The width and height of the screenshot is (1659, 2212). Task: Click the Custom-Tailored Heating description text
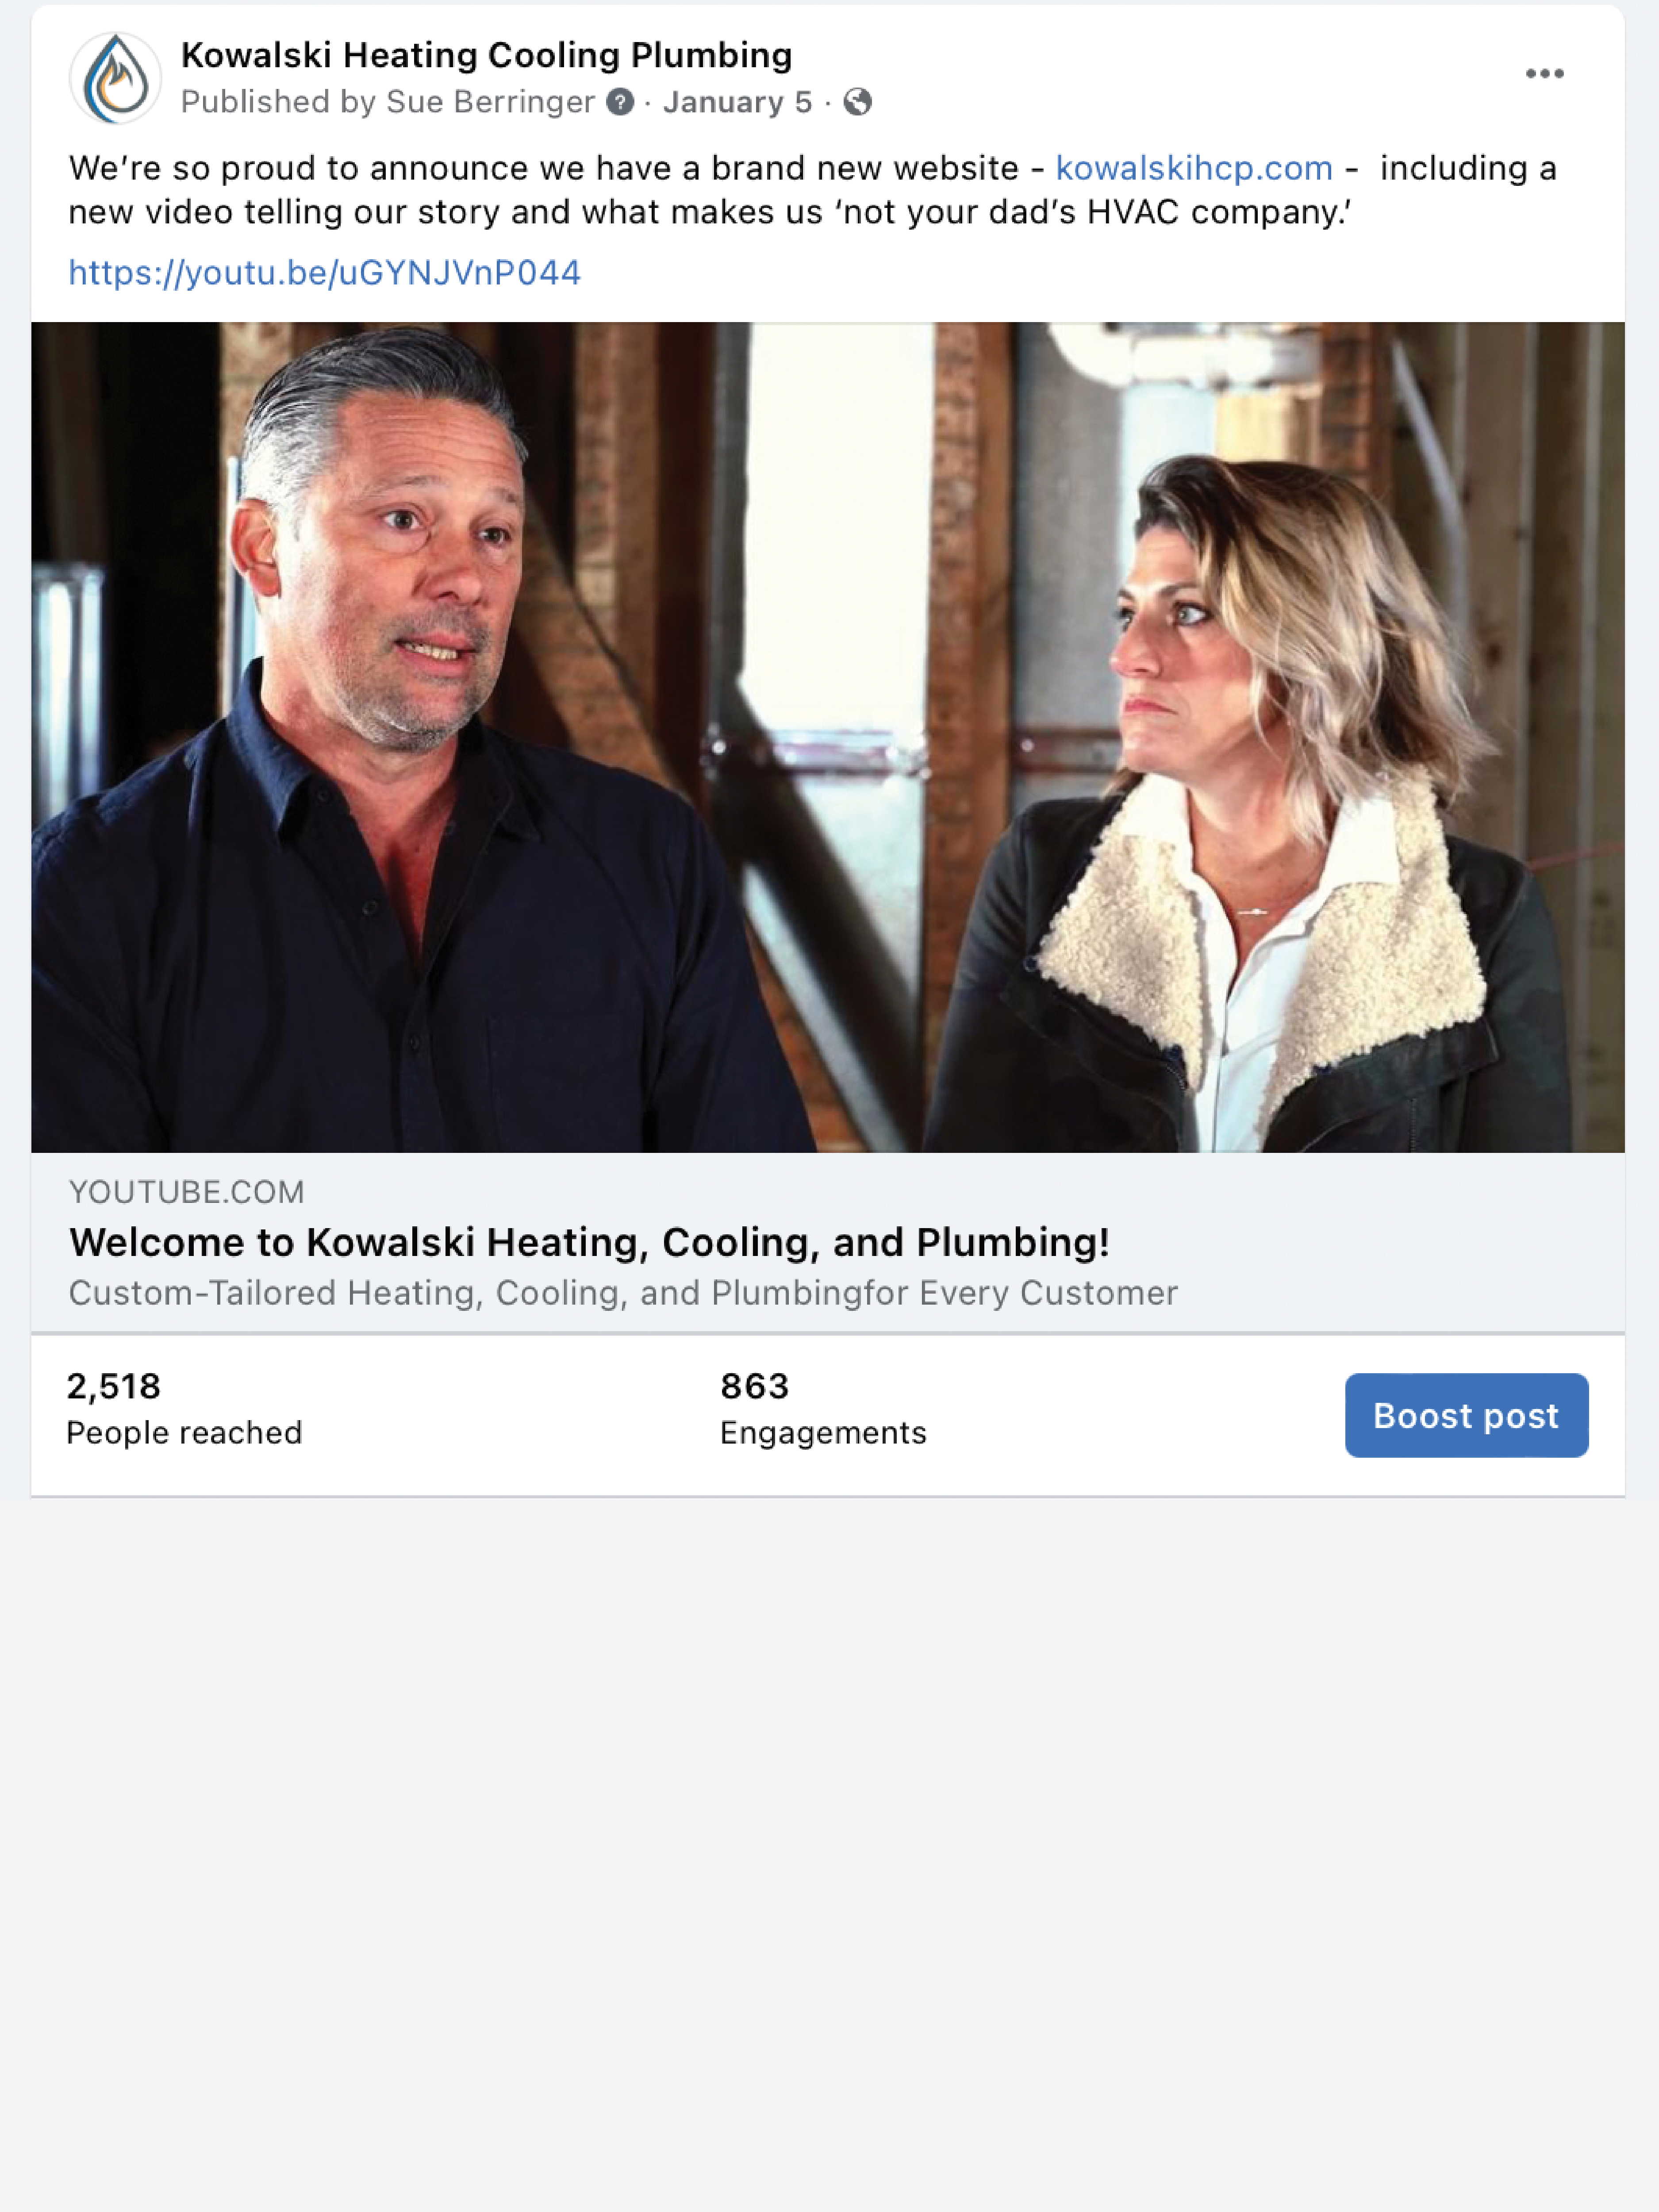tap(623, 1293)
